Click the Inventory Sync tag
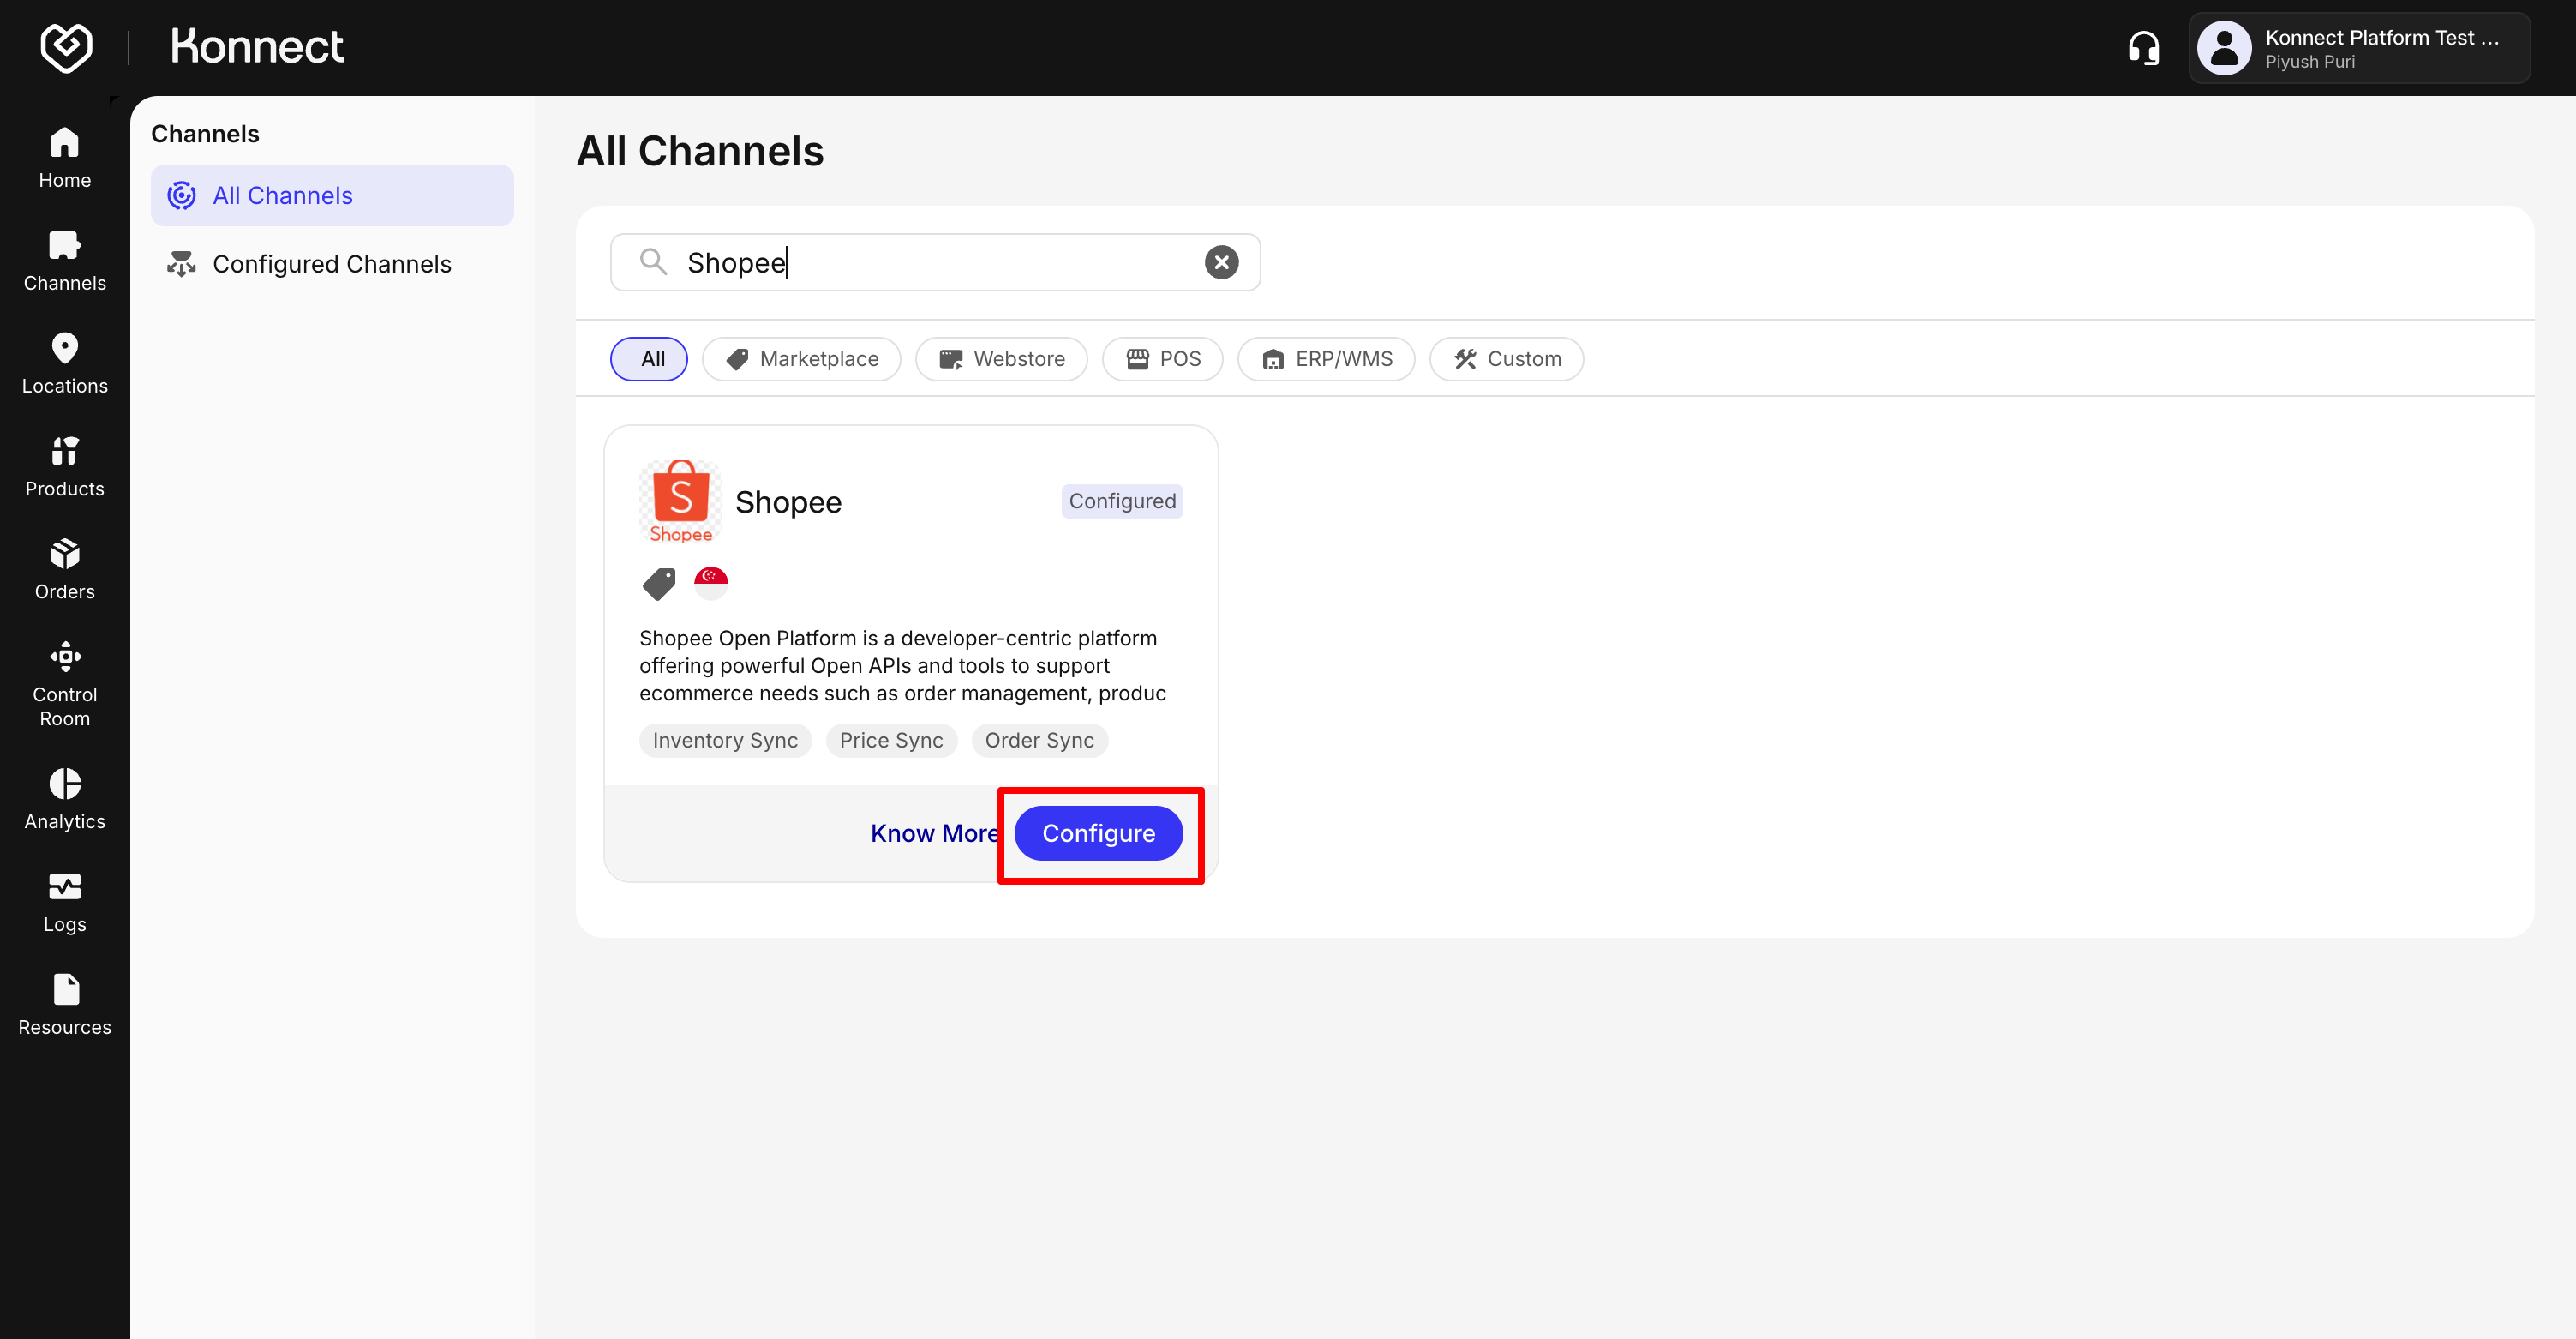Image resolution: width=2576 pixels, height=1339 pixels. [725, 740]
